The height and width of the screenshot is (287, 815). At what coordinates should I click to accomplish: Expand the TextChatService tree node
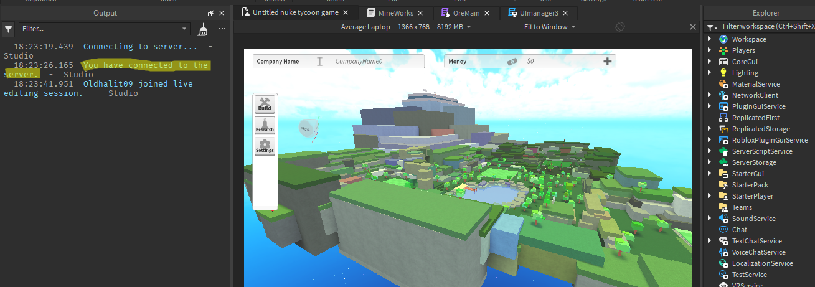[x=709, y=241]
